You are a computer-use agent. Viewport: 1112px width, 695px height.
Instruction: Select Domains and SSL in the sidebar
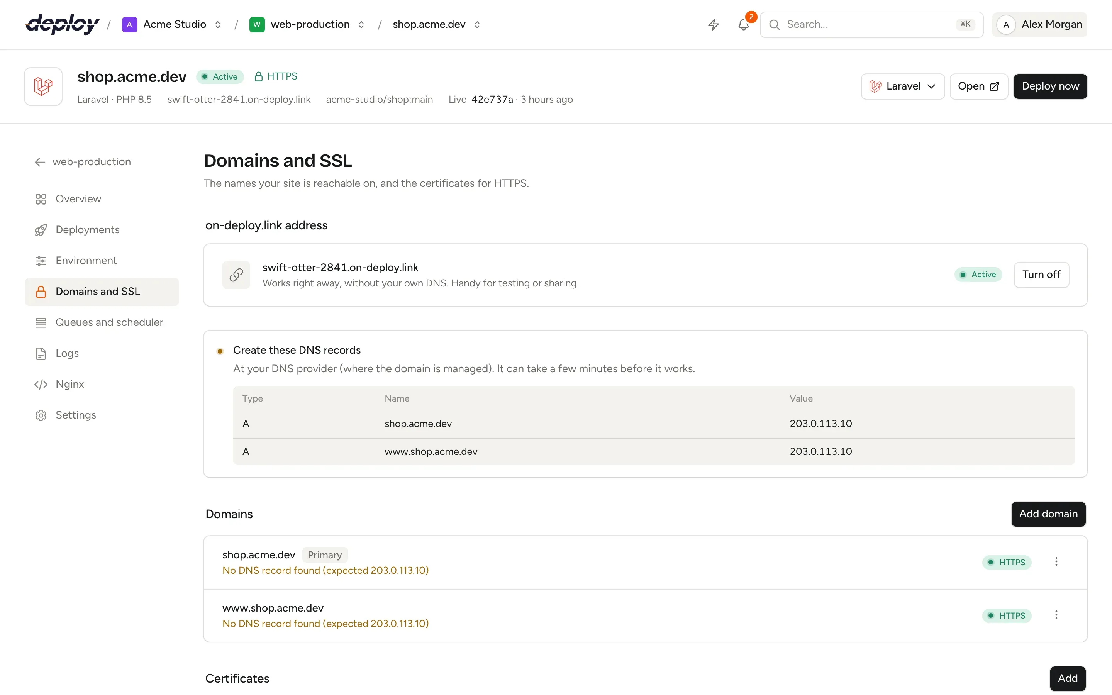point(102,292)
